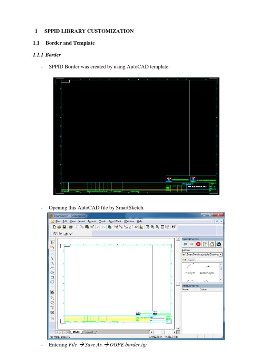The height and width of the screenshot is (354, 265).
Task: Click the Zoom In magnifier icon
Action: click(152, 227)
